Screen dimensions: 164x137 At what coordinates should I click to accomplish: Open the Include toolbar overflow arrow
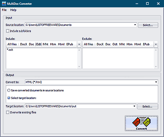[x=79, y=44]
